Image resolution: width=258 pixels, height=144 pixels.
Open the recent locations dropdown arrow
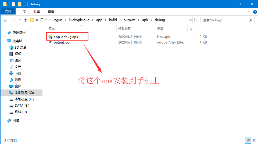(19, 20)
